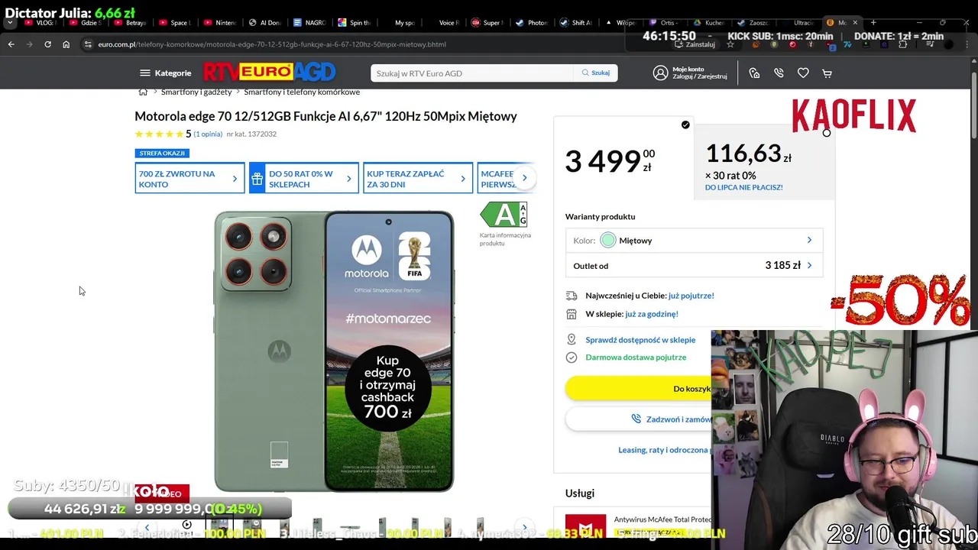This screenshot has width=978, height=550.
Task: Click the Szukaj search button
Action: pos(595,73)
